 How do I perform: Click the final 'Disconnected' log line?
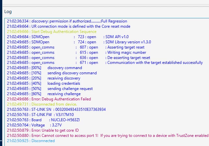(31, 141)
